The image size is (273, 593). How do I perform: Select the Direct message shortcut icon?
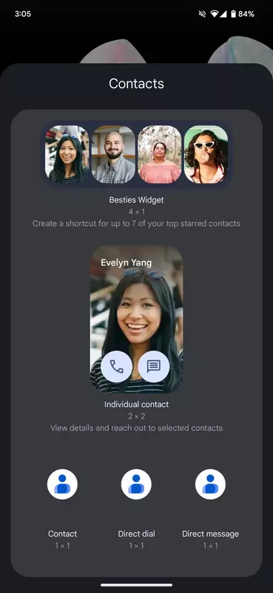[x=210, y=485]
